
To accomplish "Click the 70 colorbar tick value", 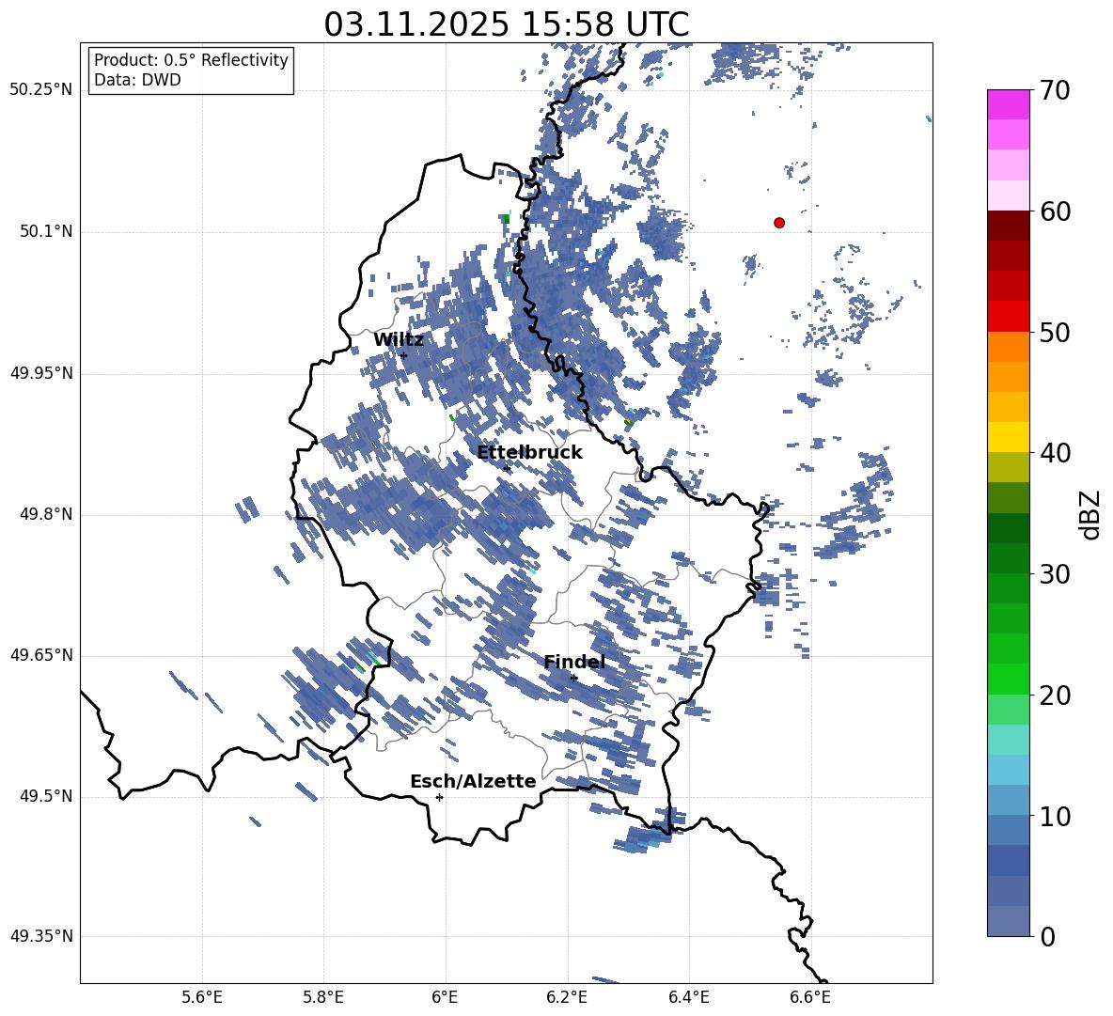I will [x=1055, y=91].
